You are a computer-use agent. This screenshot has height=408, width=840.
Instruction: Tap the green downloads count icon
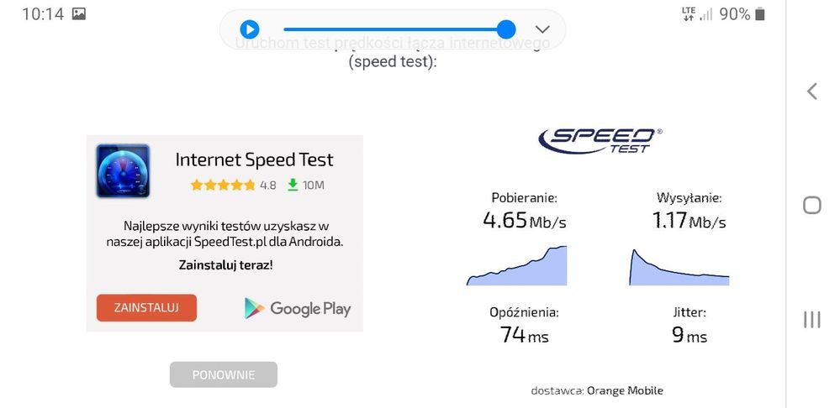click(x=293, y=185)
